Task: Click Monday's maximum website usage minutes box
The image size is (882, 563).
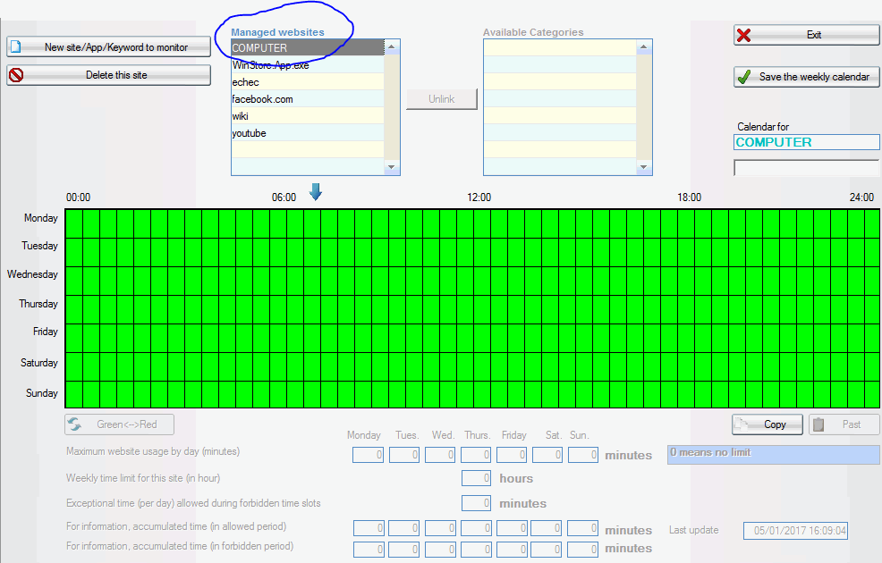Action: tap(368, 454)
